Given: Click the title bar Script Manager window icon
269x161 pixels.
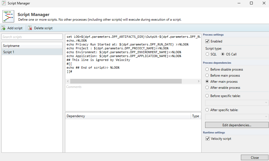Looking at the screenshot, I should 4,3.
